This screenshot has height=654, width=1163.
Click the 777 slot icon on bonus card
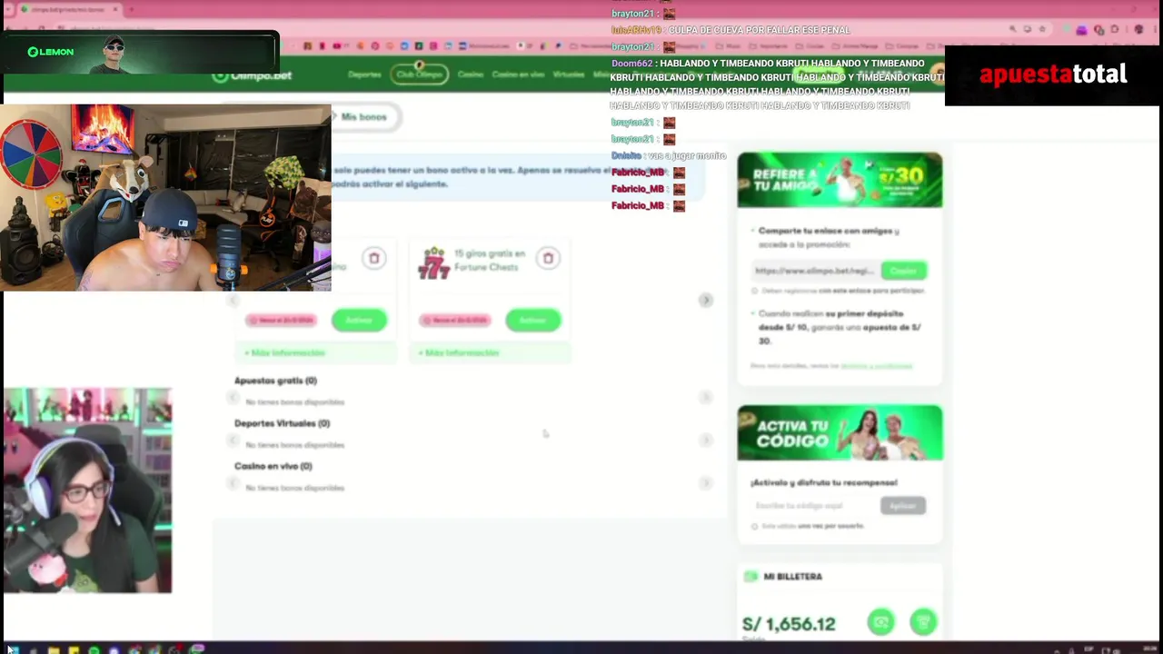(433, 263)
